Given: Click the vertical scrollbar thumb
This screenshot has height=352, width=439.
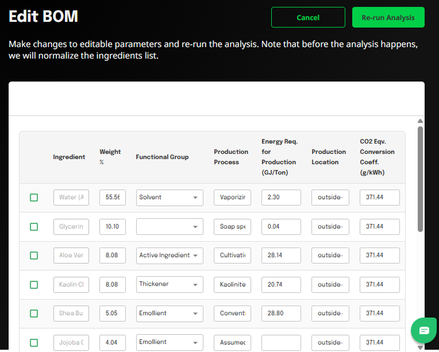Looking at the screenshot, I should [x=420, y=179].
